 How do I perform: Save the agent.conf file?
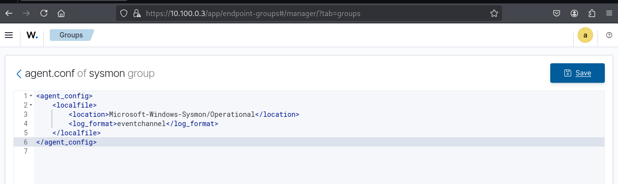coord(578,73)
